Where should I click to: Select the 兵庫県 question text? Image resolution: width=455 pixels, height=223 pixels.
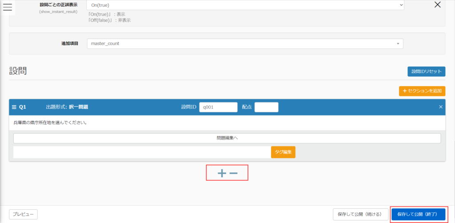(50, 122)
